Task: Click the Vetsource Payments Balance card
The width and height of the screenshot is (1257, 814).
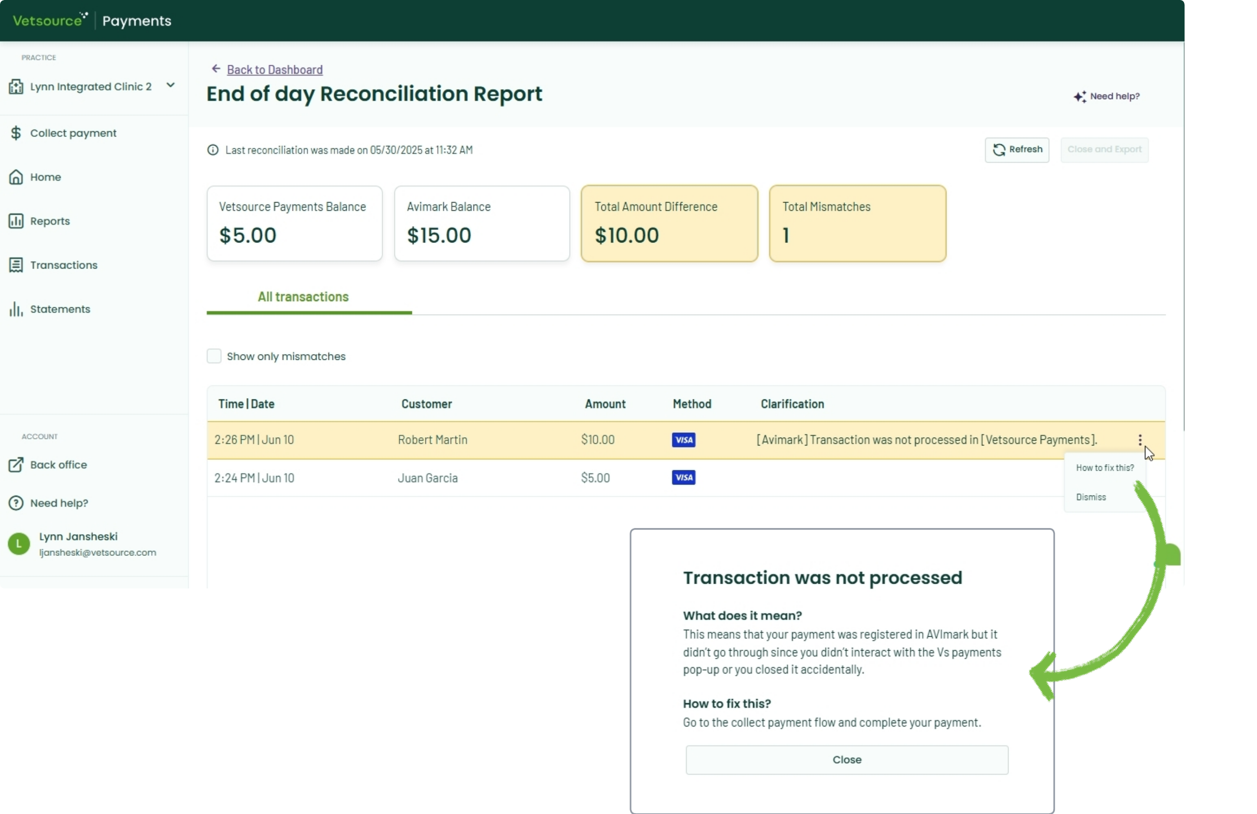Action: click(x=294, y=223)
